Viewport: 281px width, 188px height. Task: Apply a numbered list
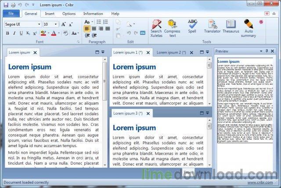[105, 22]
